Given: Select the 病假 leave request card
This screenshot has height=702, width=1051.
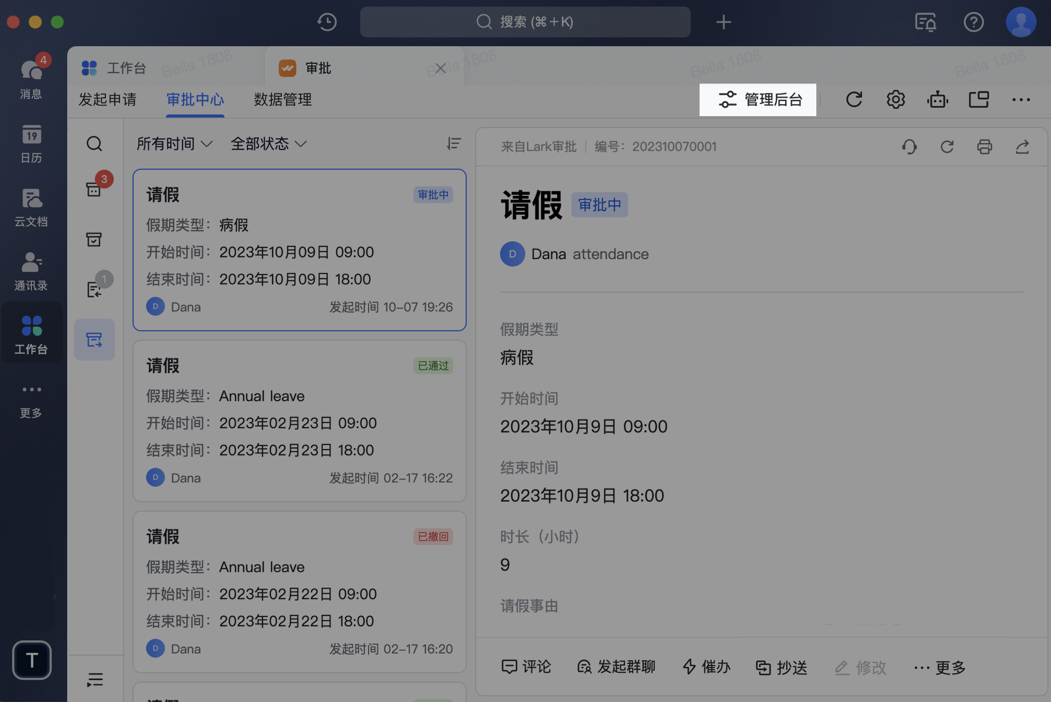Looking at the screenshot, I should (x=299, y=250).
